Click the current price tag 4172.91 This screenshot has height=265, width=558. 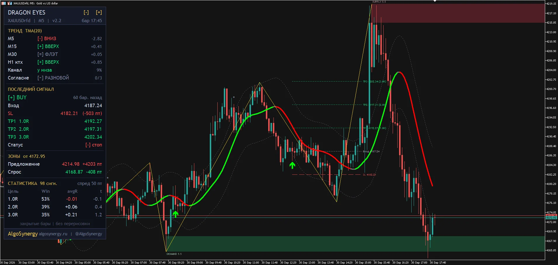coord(551,218)
